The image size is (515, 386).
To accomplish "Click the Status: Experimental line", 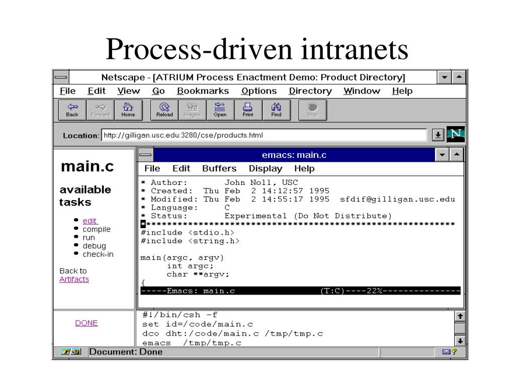I will [x=267, y=216].
